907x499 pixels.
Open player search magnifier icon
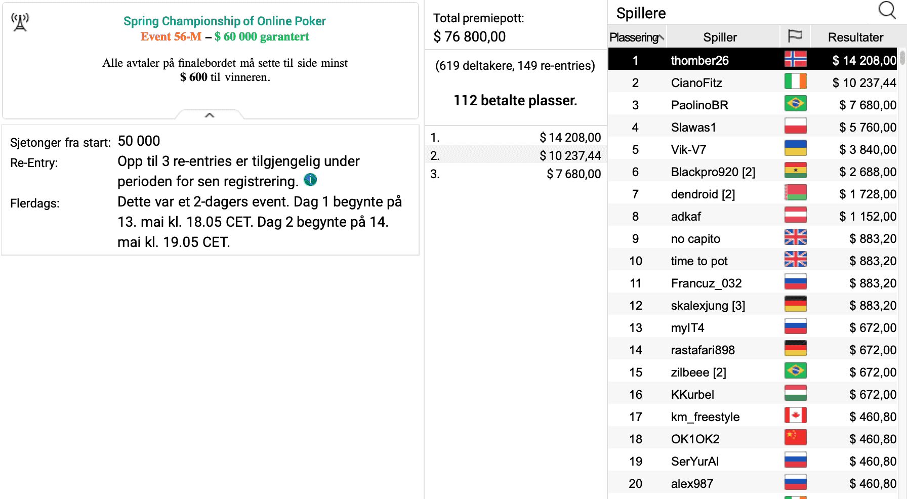click(887, 10)
